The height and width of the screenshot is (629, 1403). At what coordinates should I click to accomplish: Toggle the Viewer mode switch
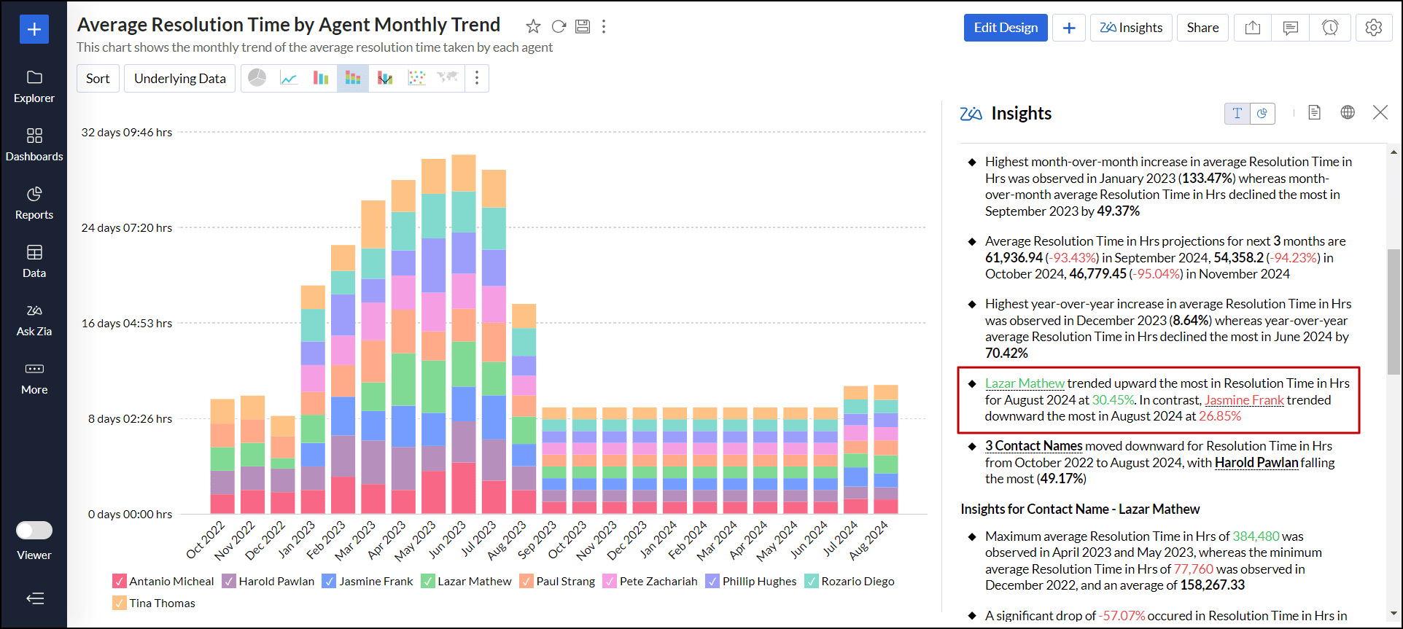click(x=34, y=531)
